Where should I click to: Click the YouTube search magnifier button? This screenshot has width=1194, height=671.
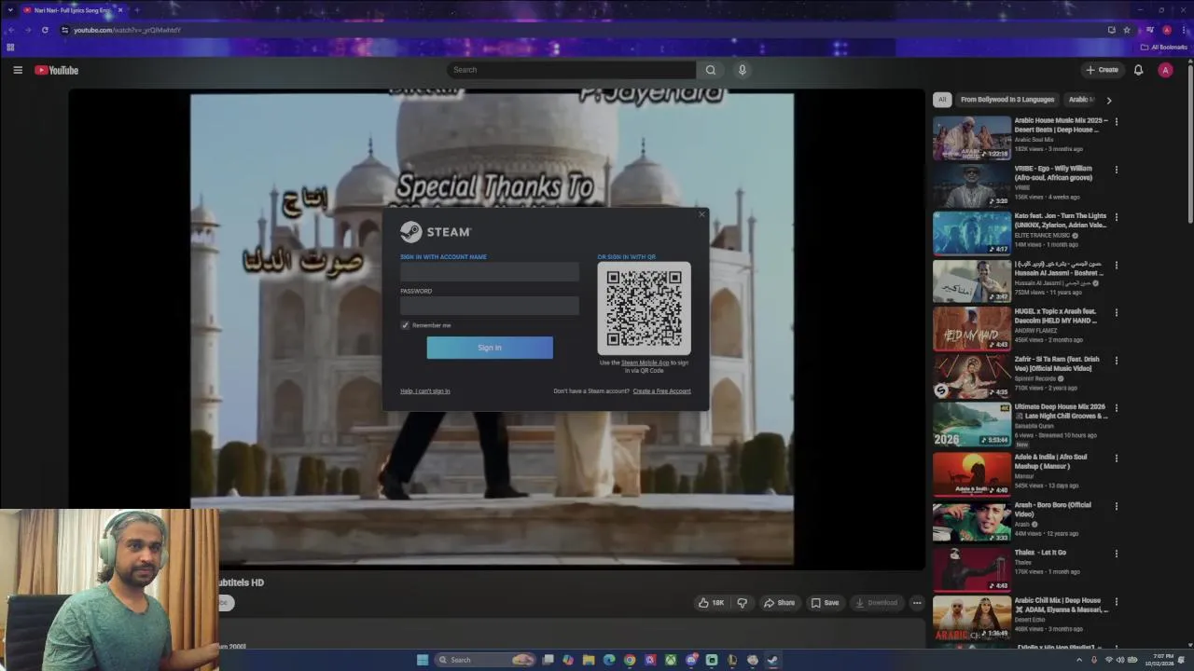tap(711, 70)
